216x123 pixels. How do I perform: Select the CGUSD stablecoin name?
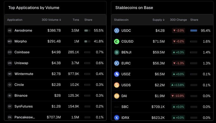pyautogui.click(x=127, y=41)
